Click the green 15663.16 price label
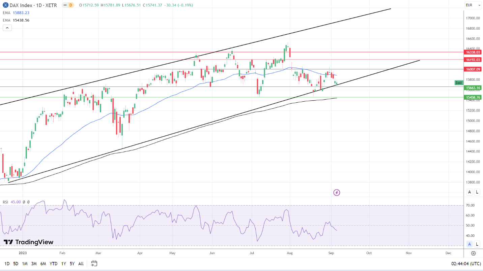Screen dimensions: 483x271 point(473,88)
